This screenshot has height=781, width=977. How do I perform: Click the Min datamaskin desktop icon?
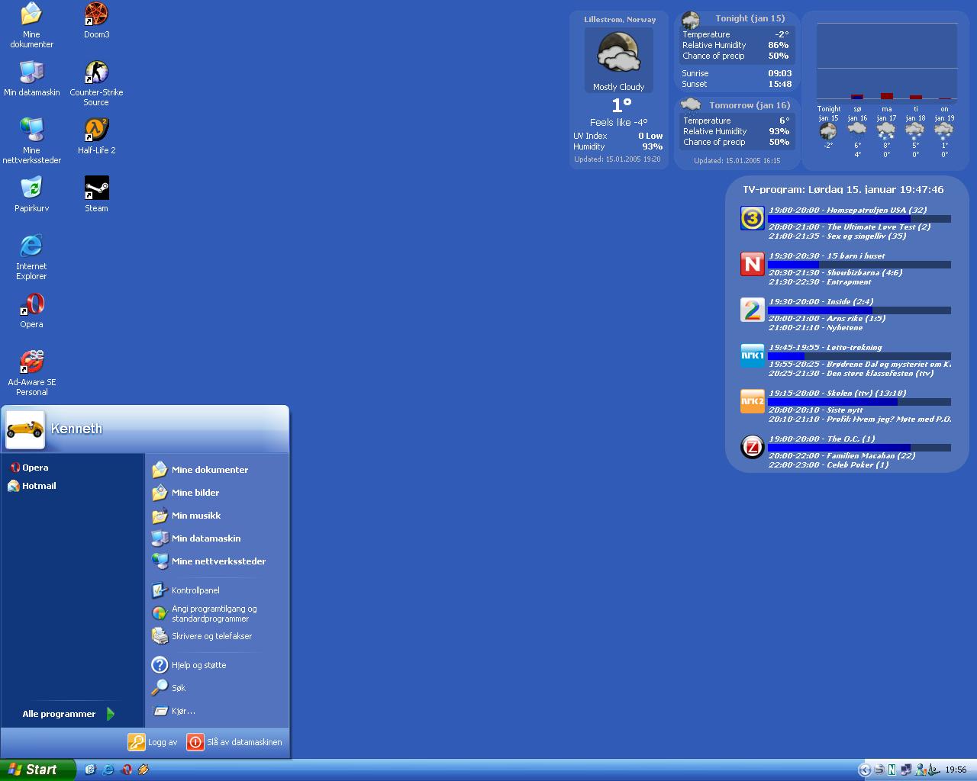pos(31,79)
